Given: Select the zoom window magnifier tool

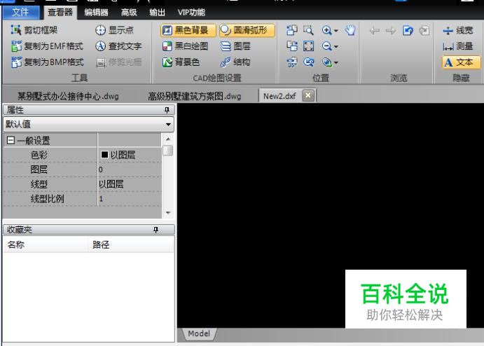Looking at the screenshot, I should coord(308,30).
